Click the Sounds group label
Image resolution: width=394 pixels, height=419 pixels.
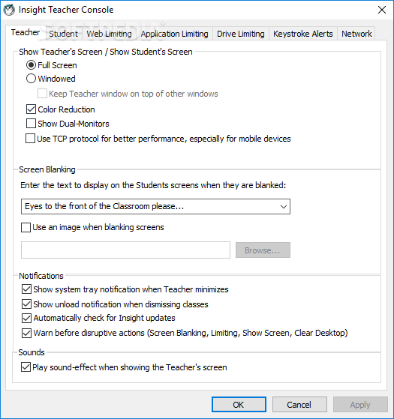32,352
